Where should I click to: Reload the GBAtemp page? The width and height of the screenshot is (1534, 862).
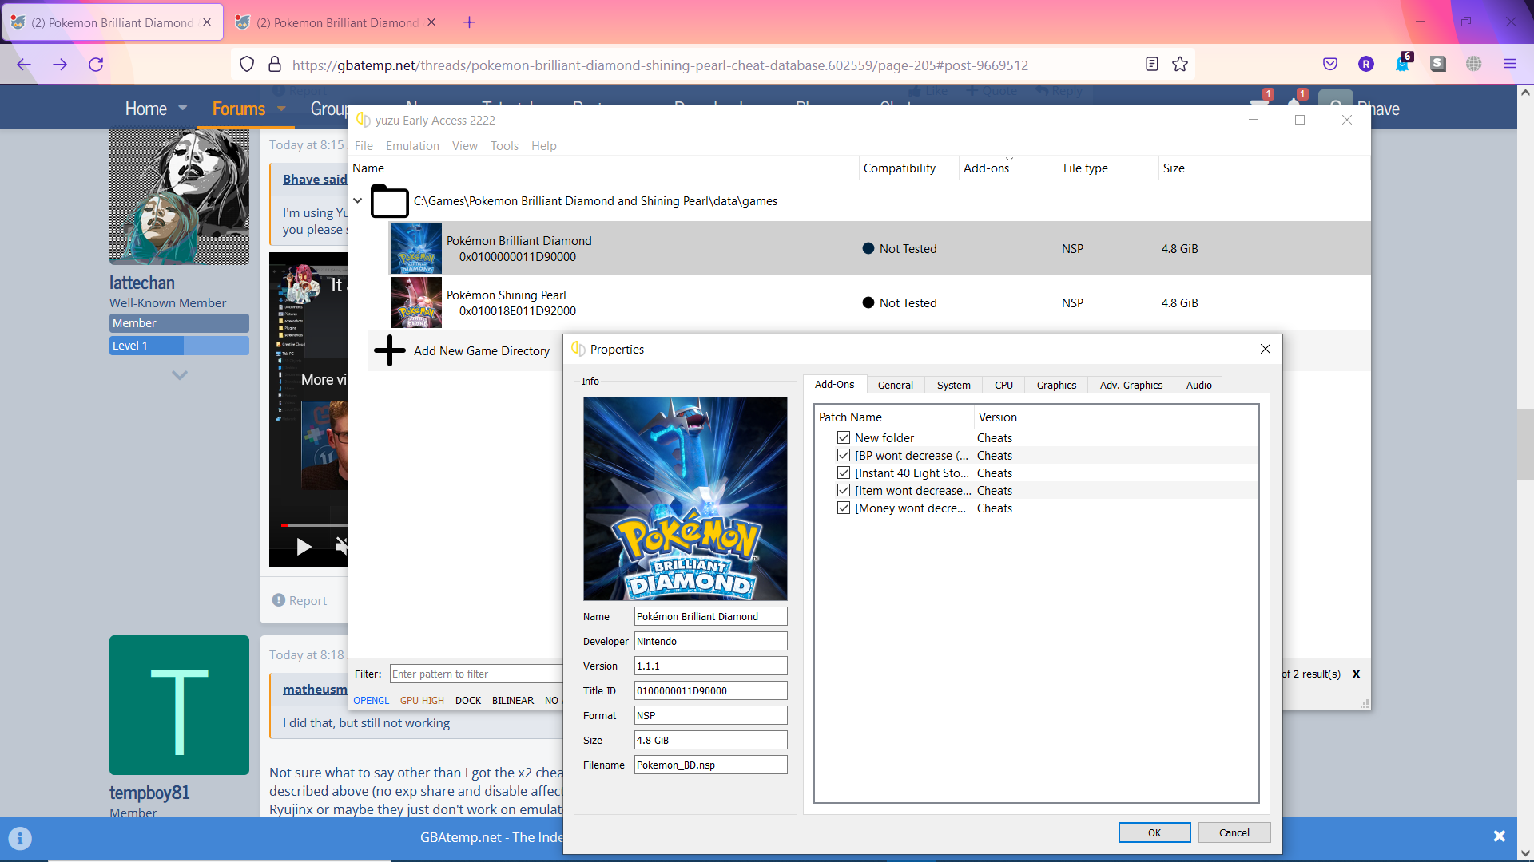coord(96,65)
